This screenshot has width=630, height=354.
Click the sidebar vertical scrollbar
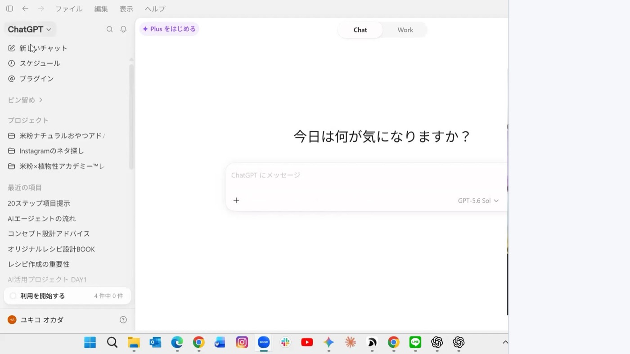pos(131,116)
